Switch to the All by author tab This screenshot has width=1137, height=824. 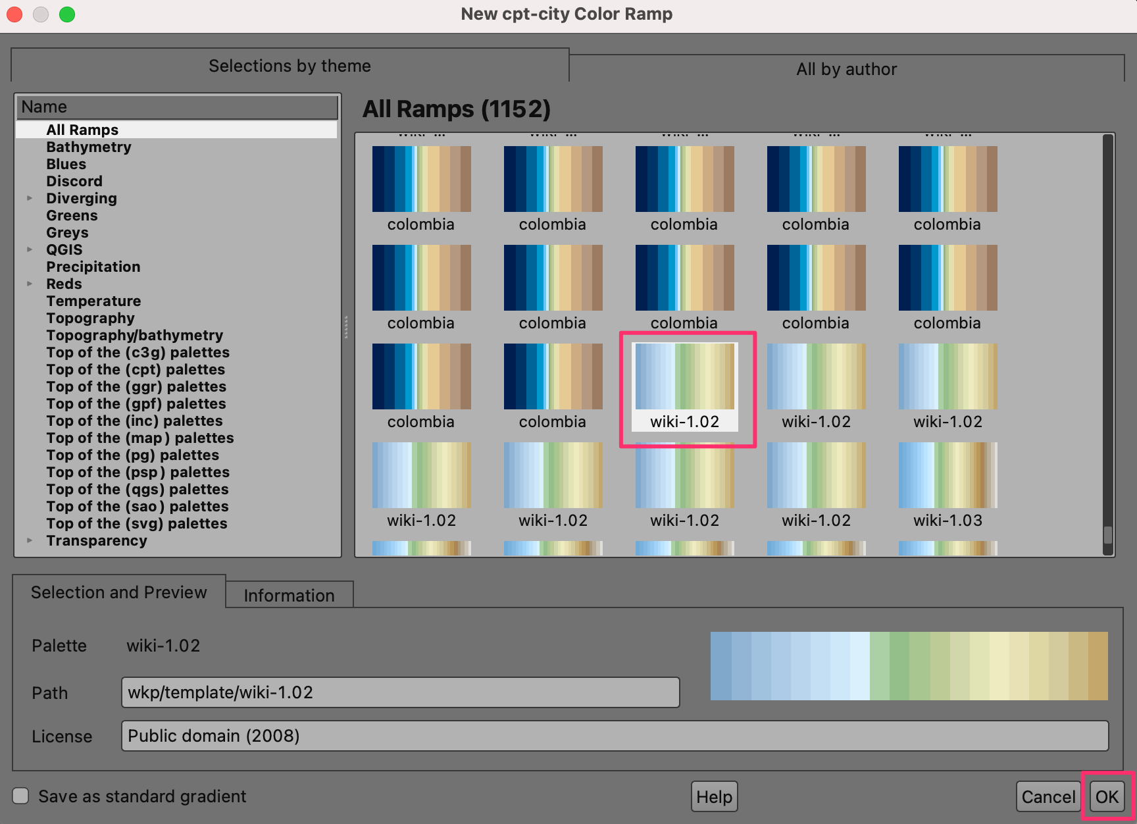tap(846, 69)
